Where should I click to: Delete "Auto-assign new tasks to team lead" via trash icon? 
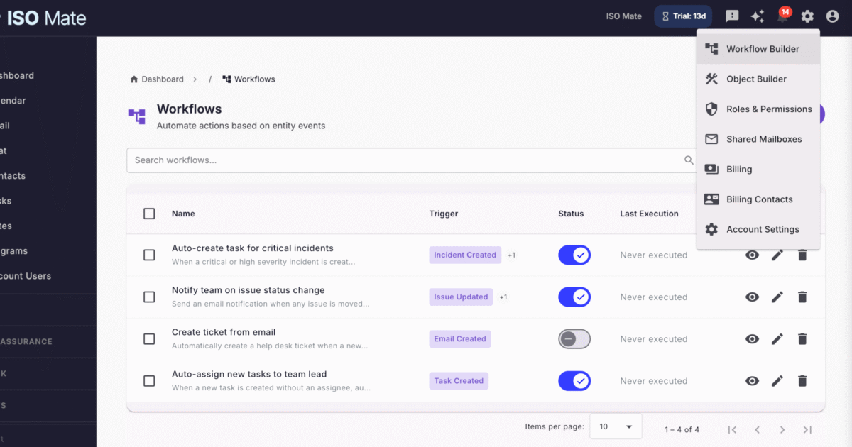click(802, 380)
